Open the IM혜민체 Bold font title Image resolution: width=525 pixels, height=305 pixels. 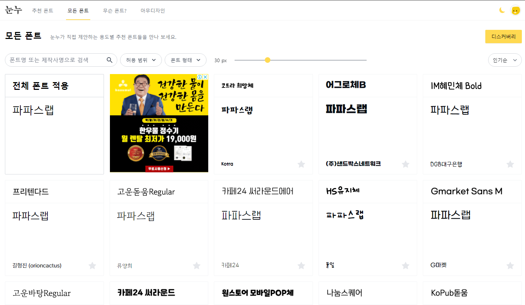(x=456, y=86)
